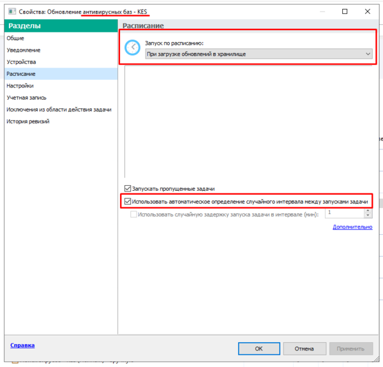Click the Отмена button
Viewport: 383px width, 367px height.
(304, 348)
